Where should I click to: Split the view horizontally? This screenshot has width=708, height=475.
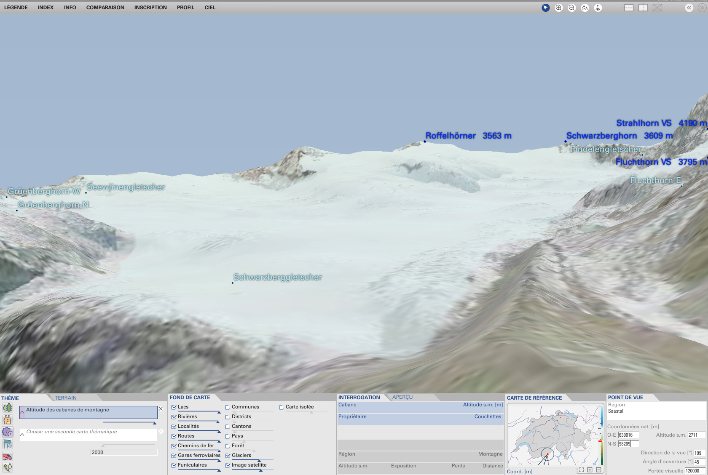coord(629,8)
